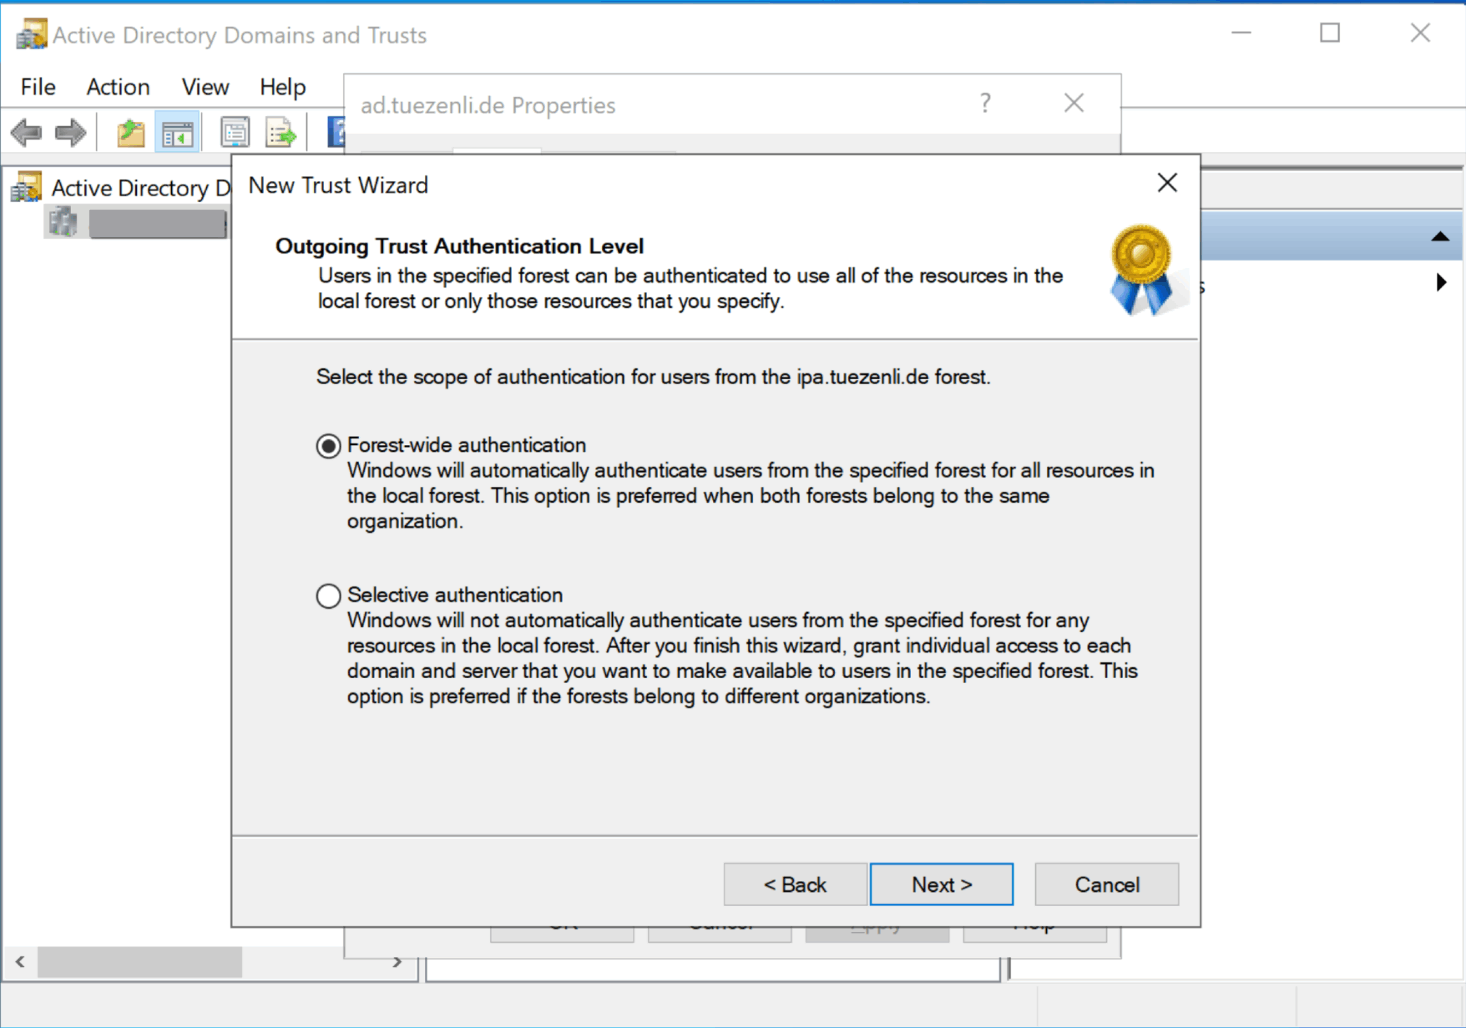Toggle the Show/Hide Console Tree icon
The width and height of the screenshot is (1466, 1028).
(x=178, y=133)
